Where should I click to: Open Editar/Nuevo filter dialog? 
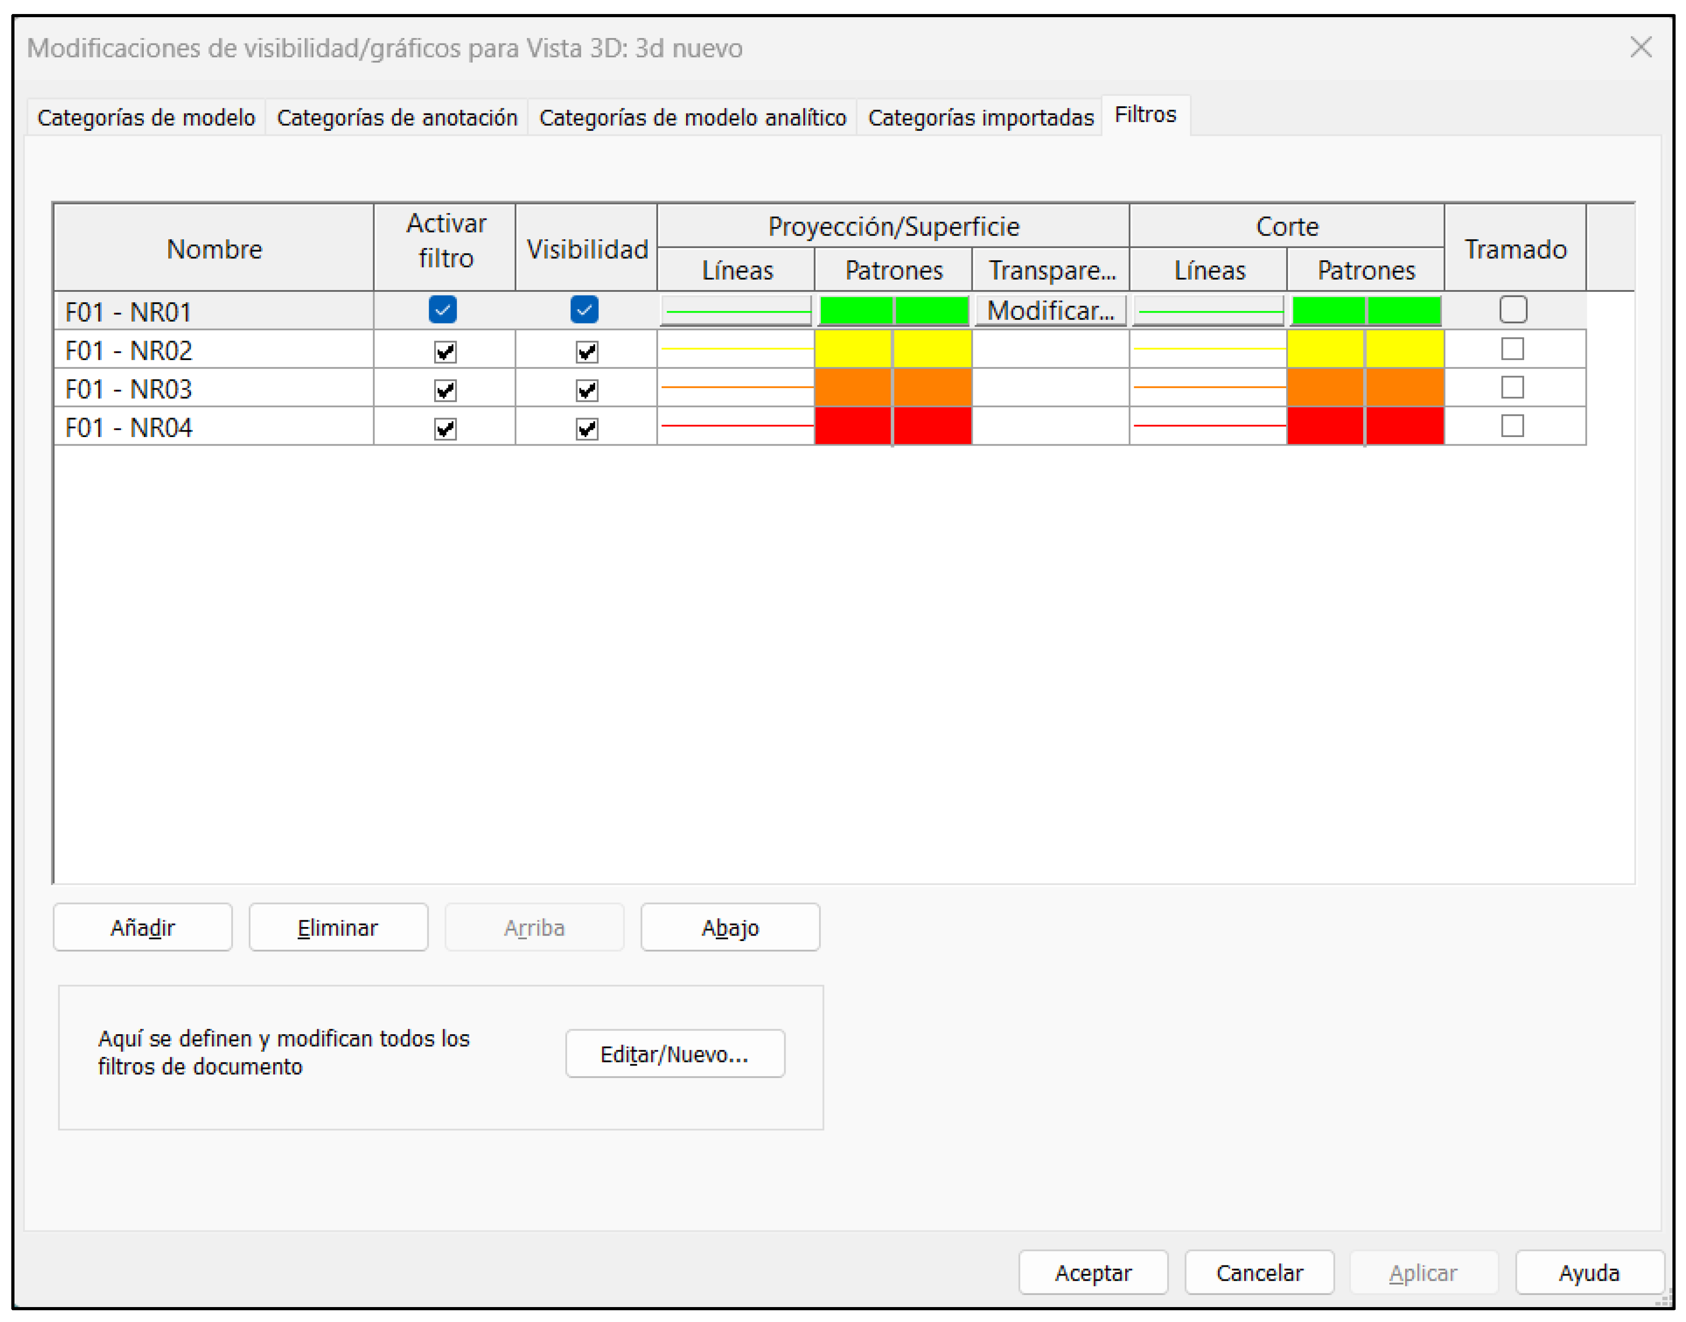[x=675, y=1053]
